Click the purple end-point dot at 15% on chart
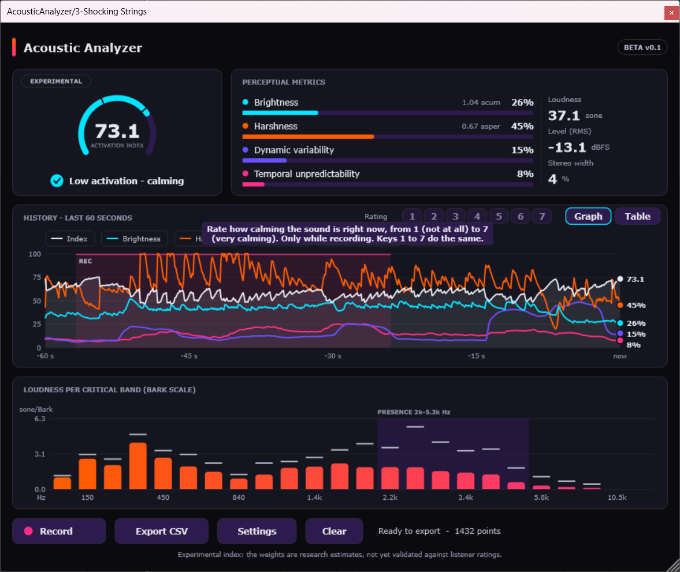 tap(620, 334)
